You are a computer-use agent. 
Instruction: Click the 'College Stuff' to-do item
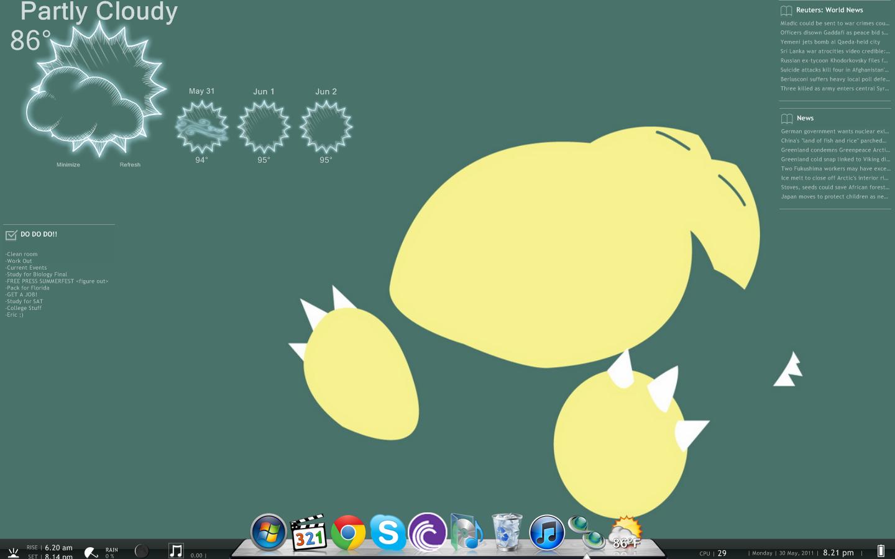[24, 308]
